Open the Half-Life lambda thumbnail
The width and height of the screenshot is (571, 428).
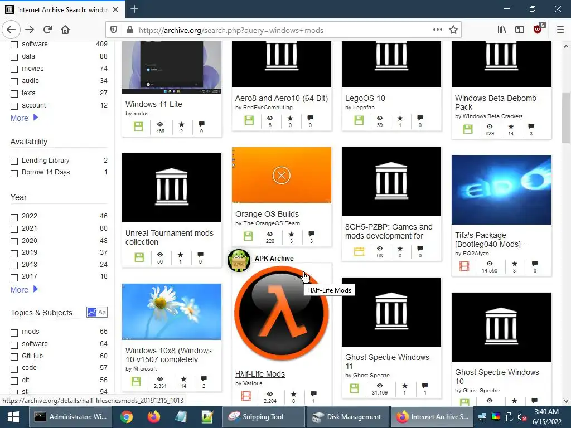(x=282, y=313)
